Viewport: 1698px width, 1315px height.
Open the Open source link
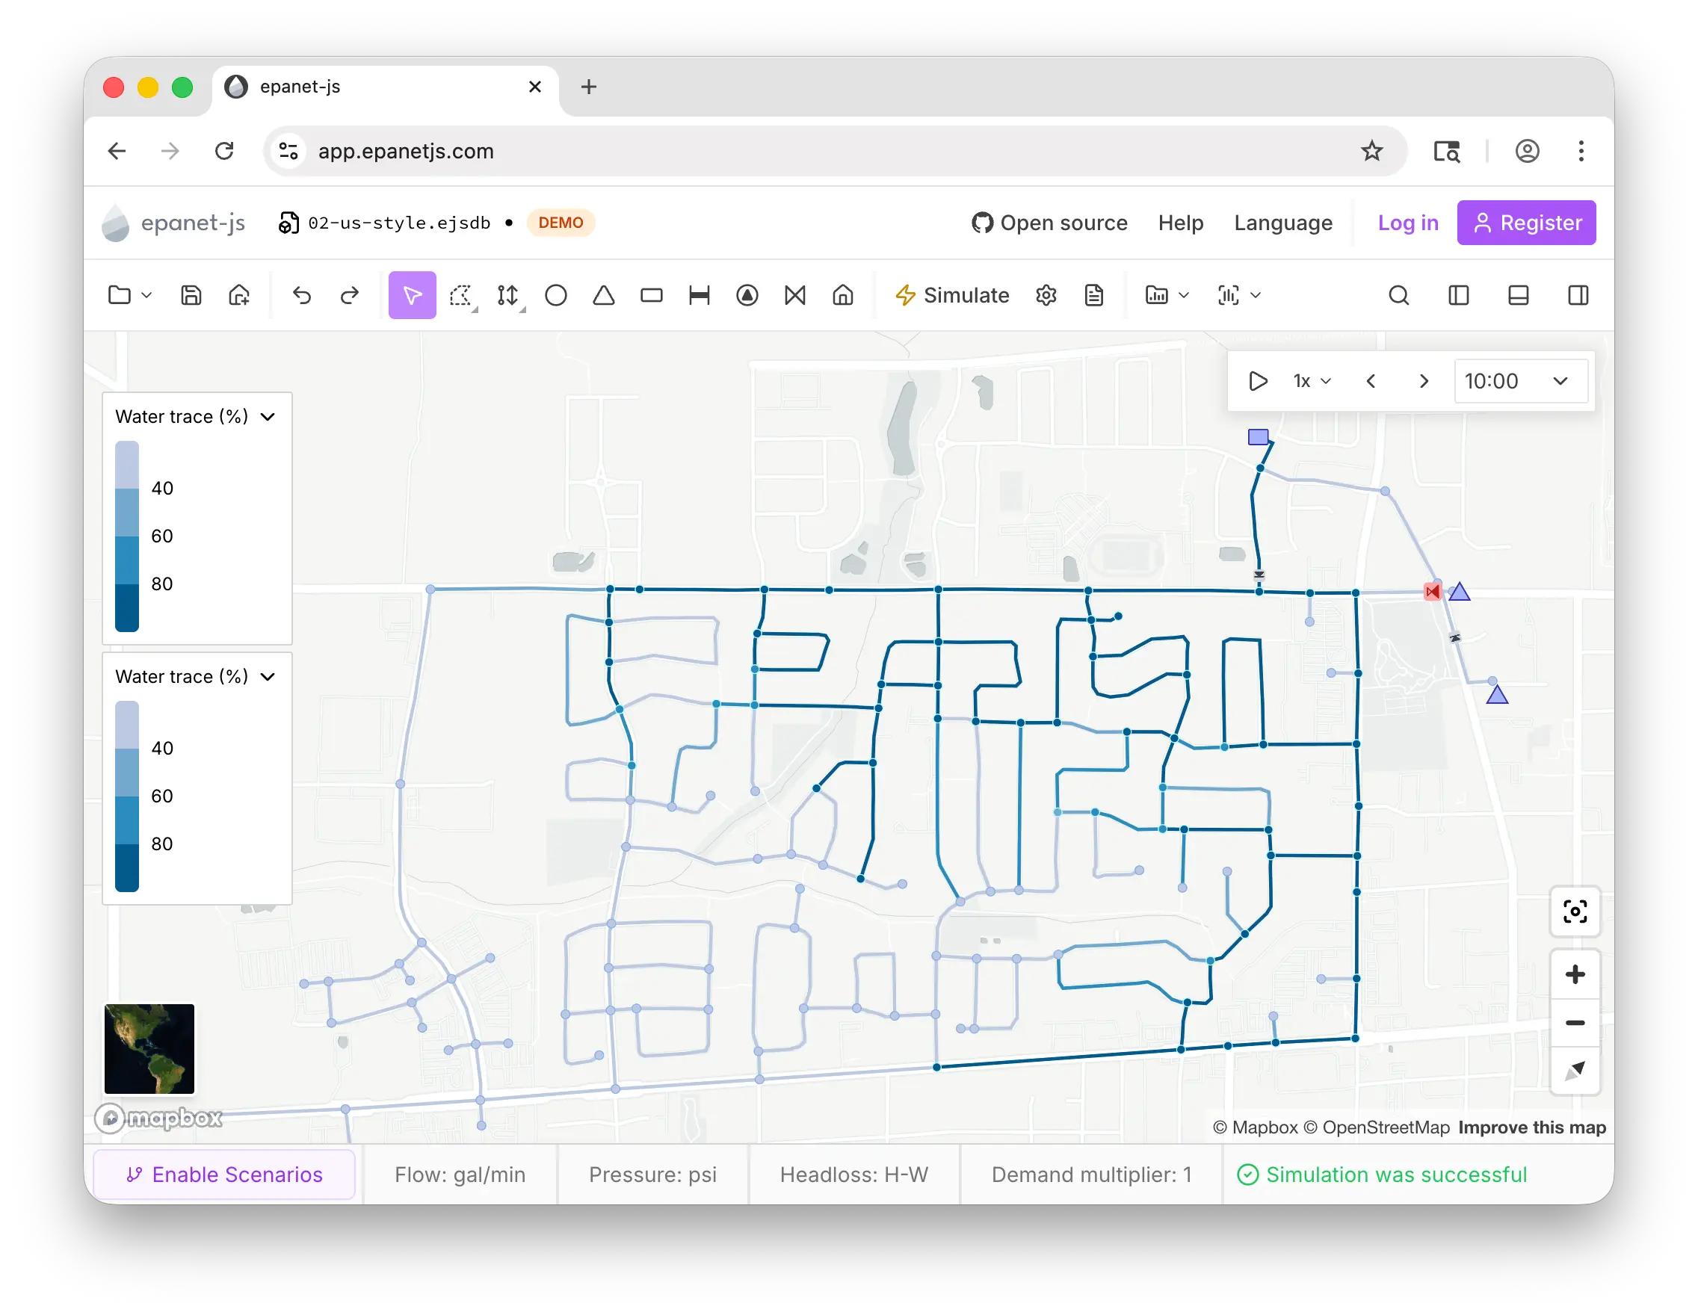[x=1049, y=223]
